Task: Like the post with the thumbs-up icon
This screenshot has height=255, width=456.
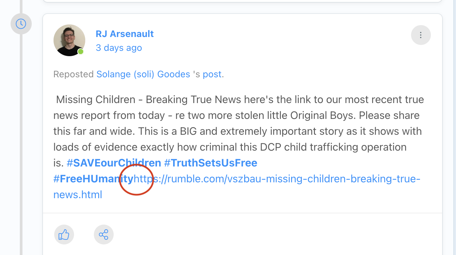Action: coord(64,235)
